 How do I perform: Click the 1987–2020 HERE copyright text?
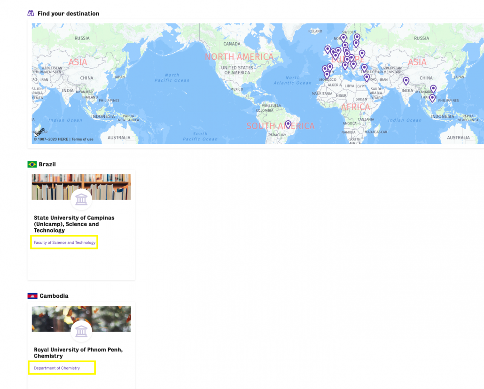[x=51, y=139]
